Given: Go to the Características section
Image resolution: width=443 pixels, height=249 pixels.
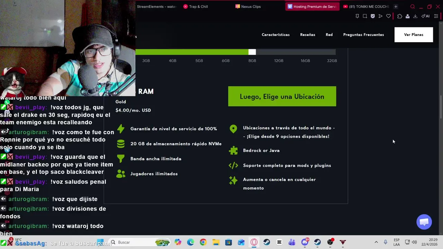Looking at the screenshot, I should 275,35.
